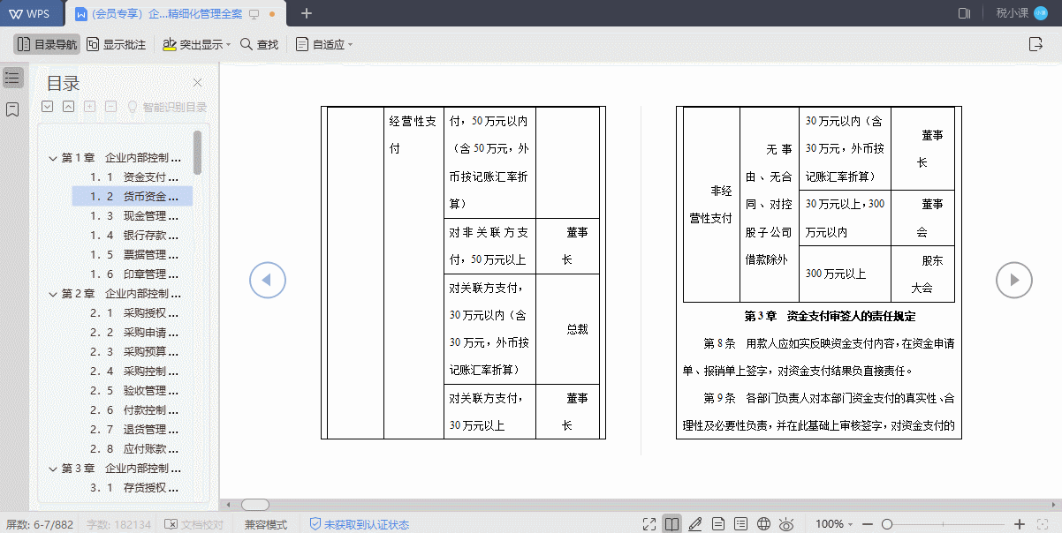
Task: Toggle two-page book view in the status bar
Action: 671,523
